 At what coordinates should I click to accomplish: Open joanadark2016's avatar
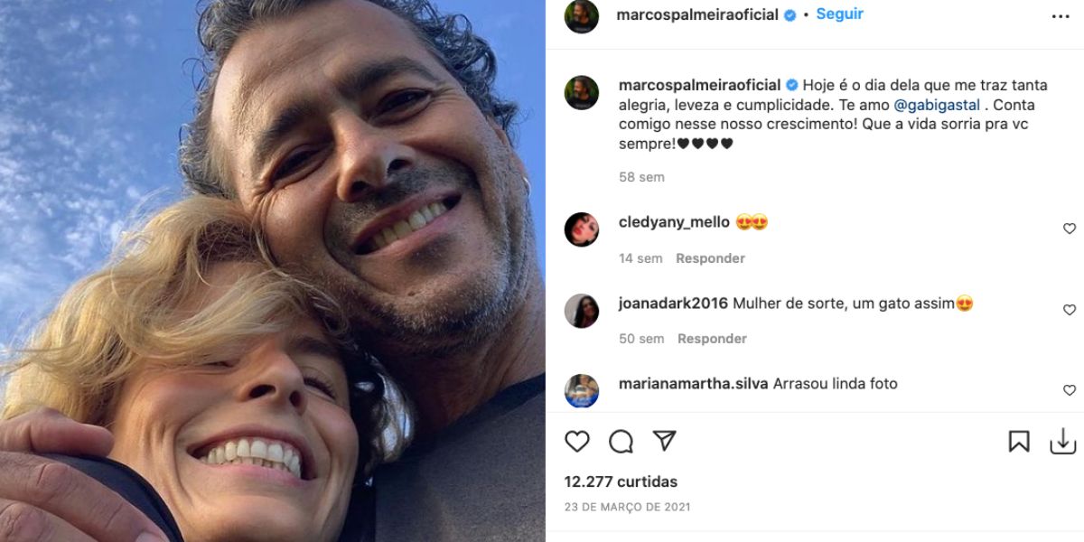582,311
